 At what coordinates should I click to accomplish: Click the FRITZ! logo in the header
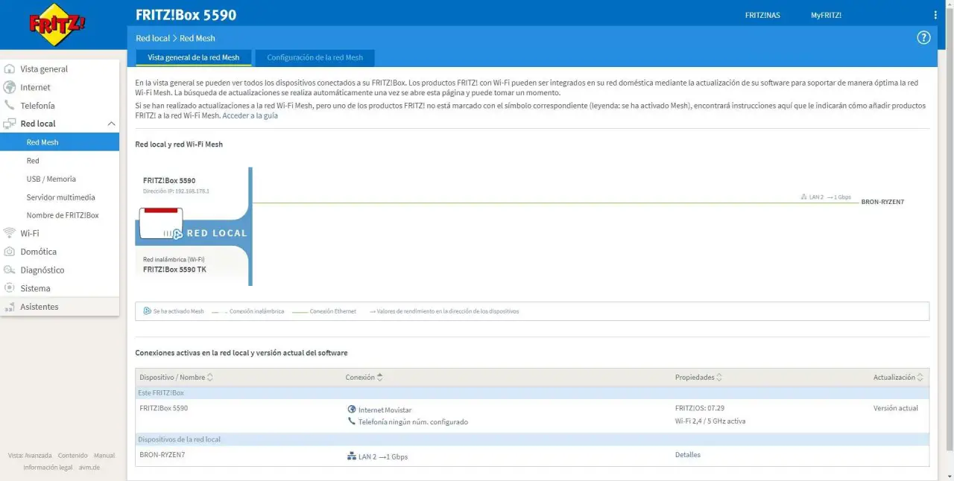point(57,25)
